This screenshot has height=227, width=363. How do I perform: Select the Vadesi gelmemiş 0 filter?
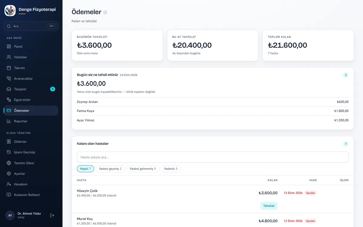point(143,169)
